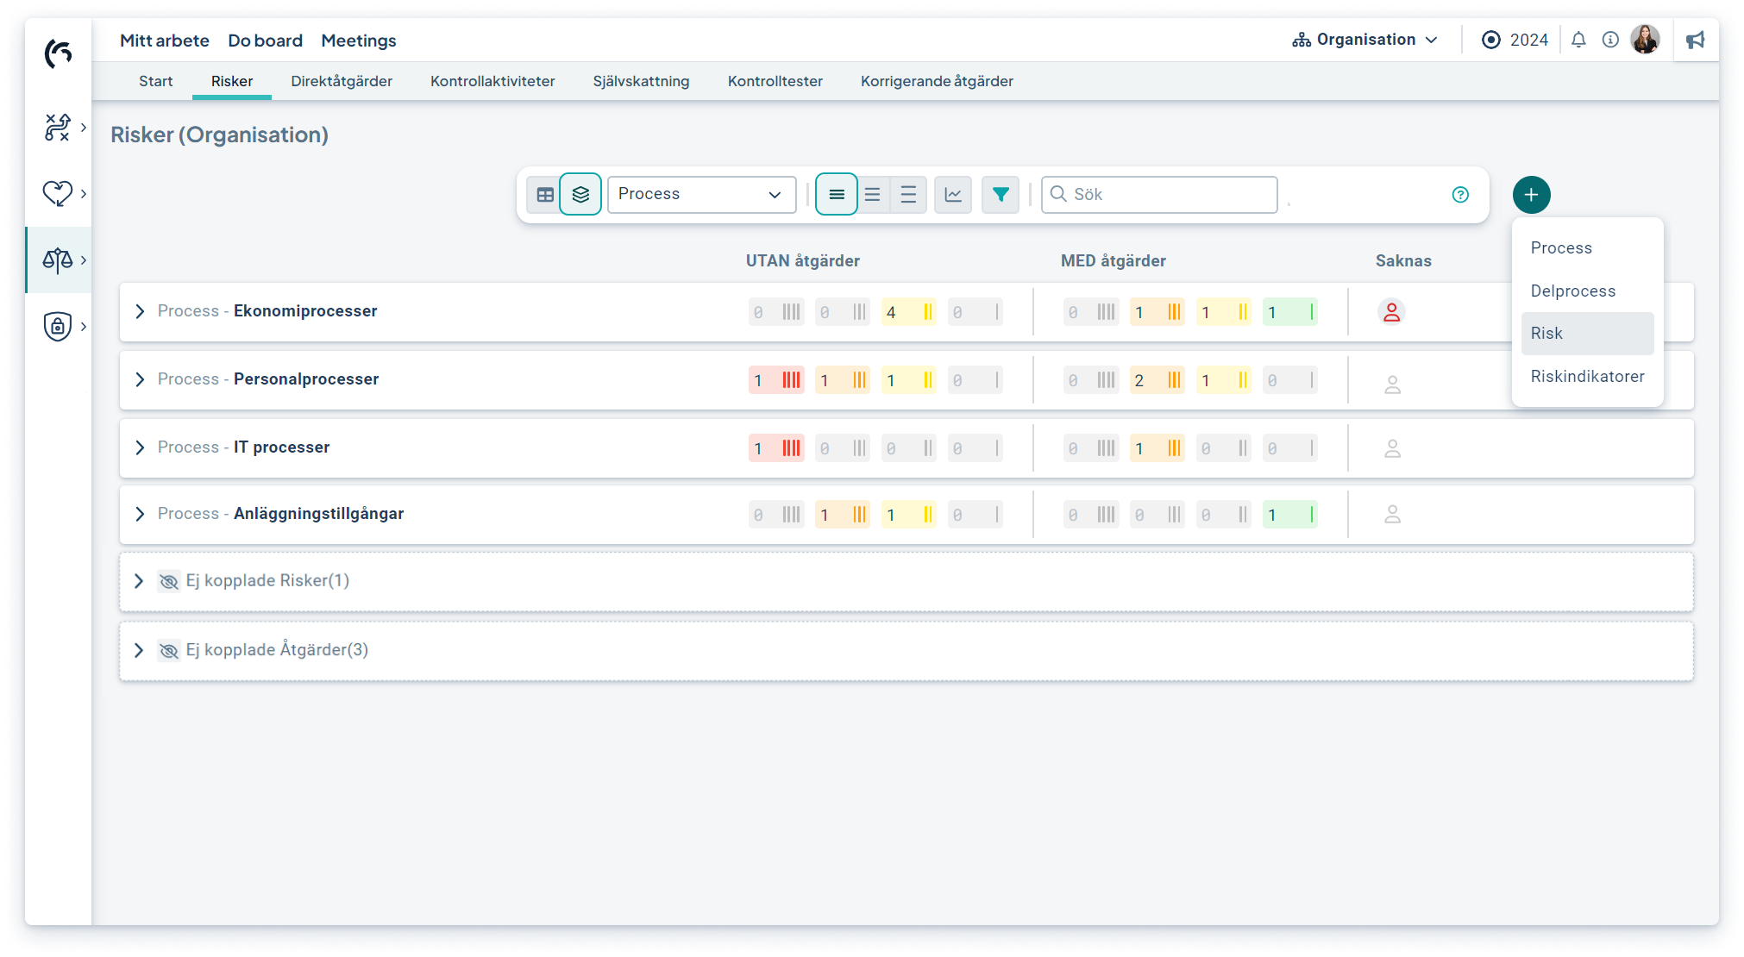Open the balance scales sidebar module
This screenshot has width=1744, height=957.
58,260
